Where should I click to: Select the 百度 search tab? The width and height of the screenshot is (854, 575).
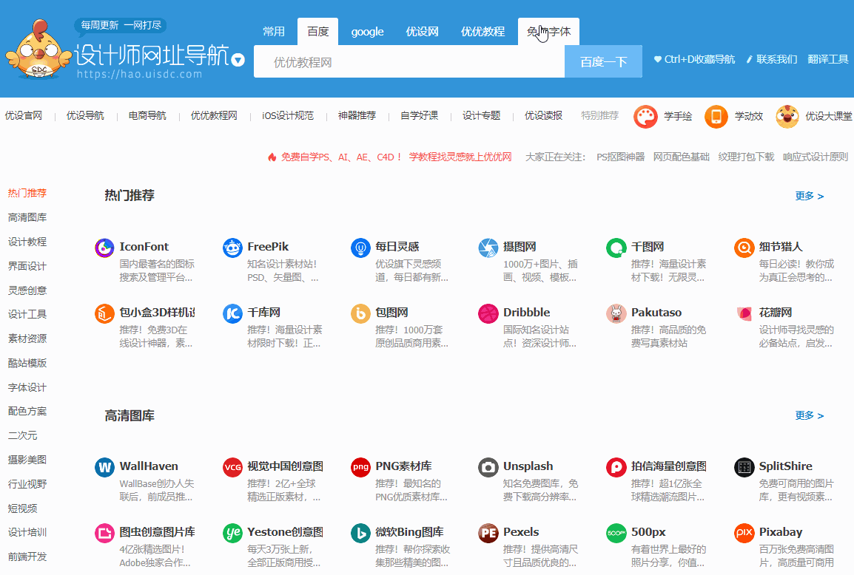click(x=317, y=32)
